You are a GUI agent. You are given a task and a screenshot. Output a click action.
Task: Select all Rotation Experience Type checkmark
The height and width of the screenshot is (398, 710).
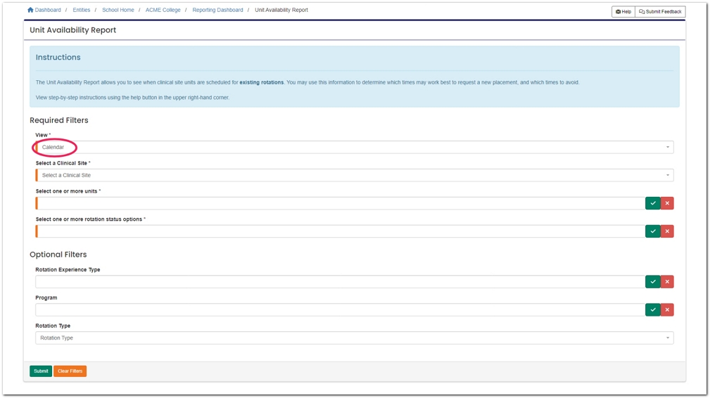click(x=652, y=282)
